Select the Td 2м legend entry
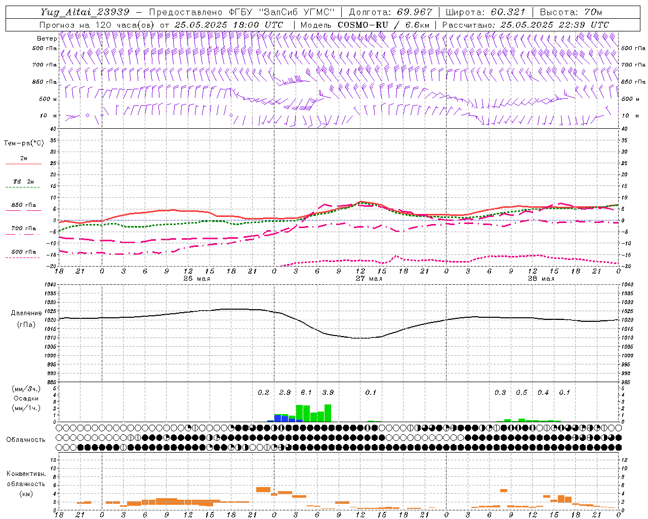 pyautogui.click(x=23, y=181)
